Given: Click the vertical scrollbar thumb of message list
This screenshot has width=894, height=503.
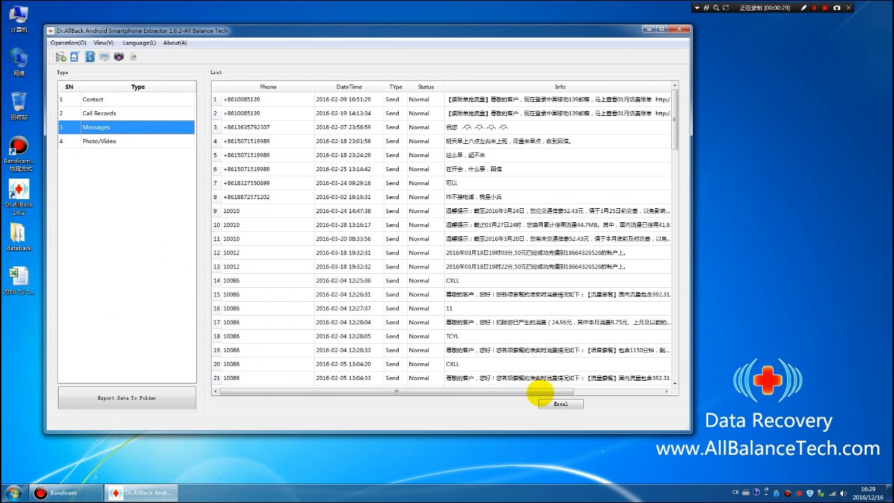Looking at the screenshot, I should point(675,119).
